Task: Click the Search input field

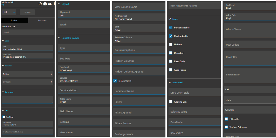Action: click(28, 32)
